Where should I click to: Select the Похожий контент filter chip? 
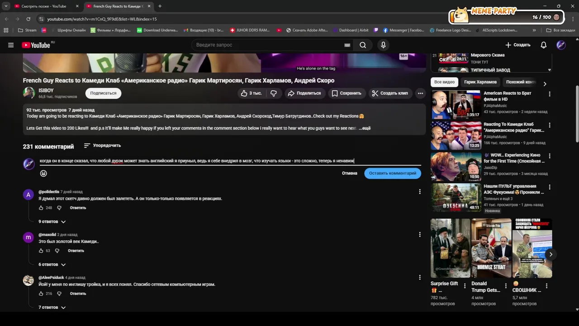coord(521,82)
